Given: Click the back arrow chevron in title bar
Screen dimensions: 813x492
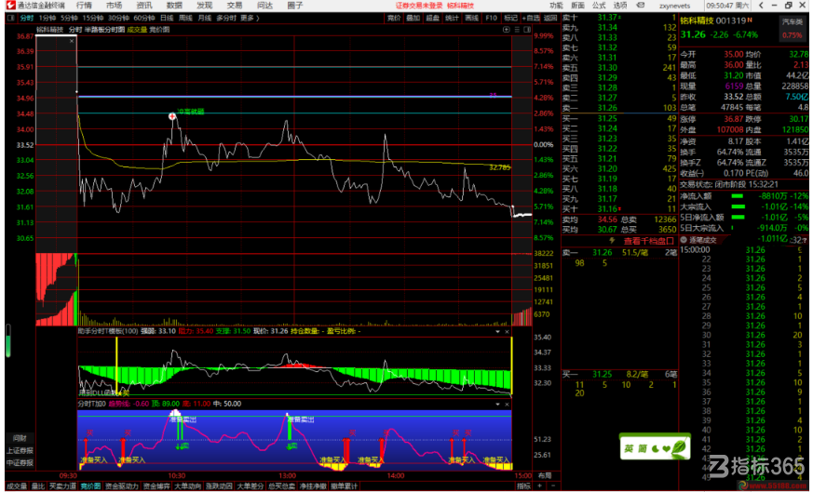Looking at the screenshot, I should (761, 6).
